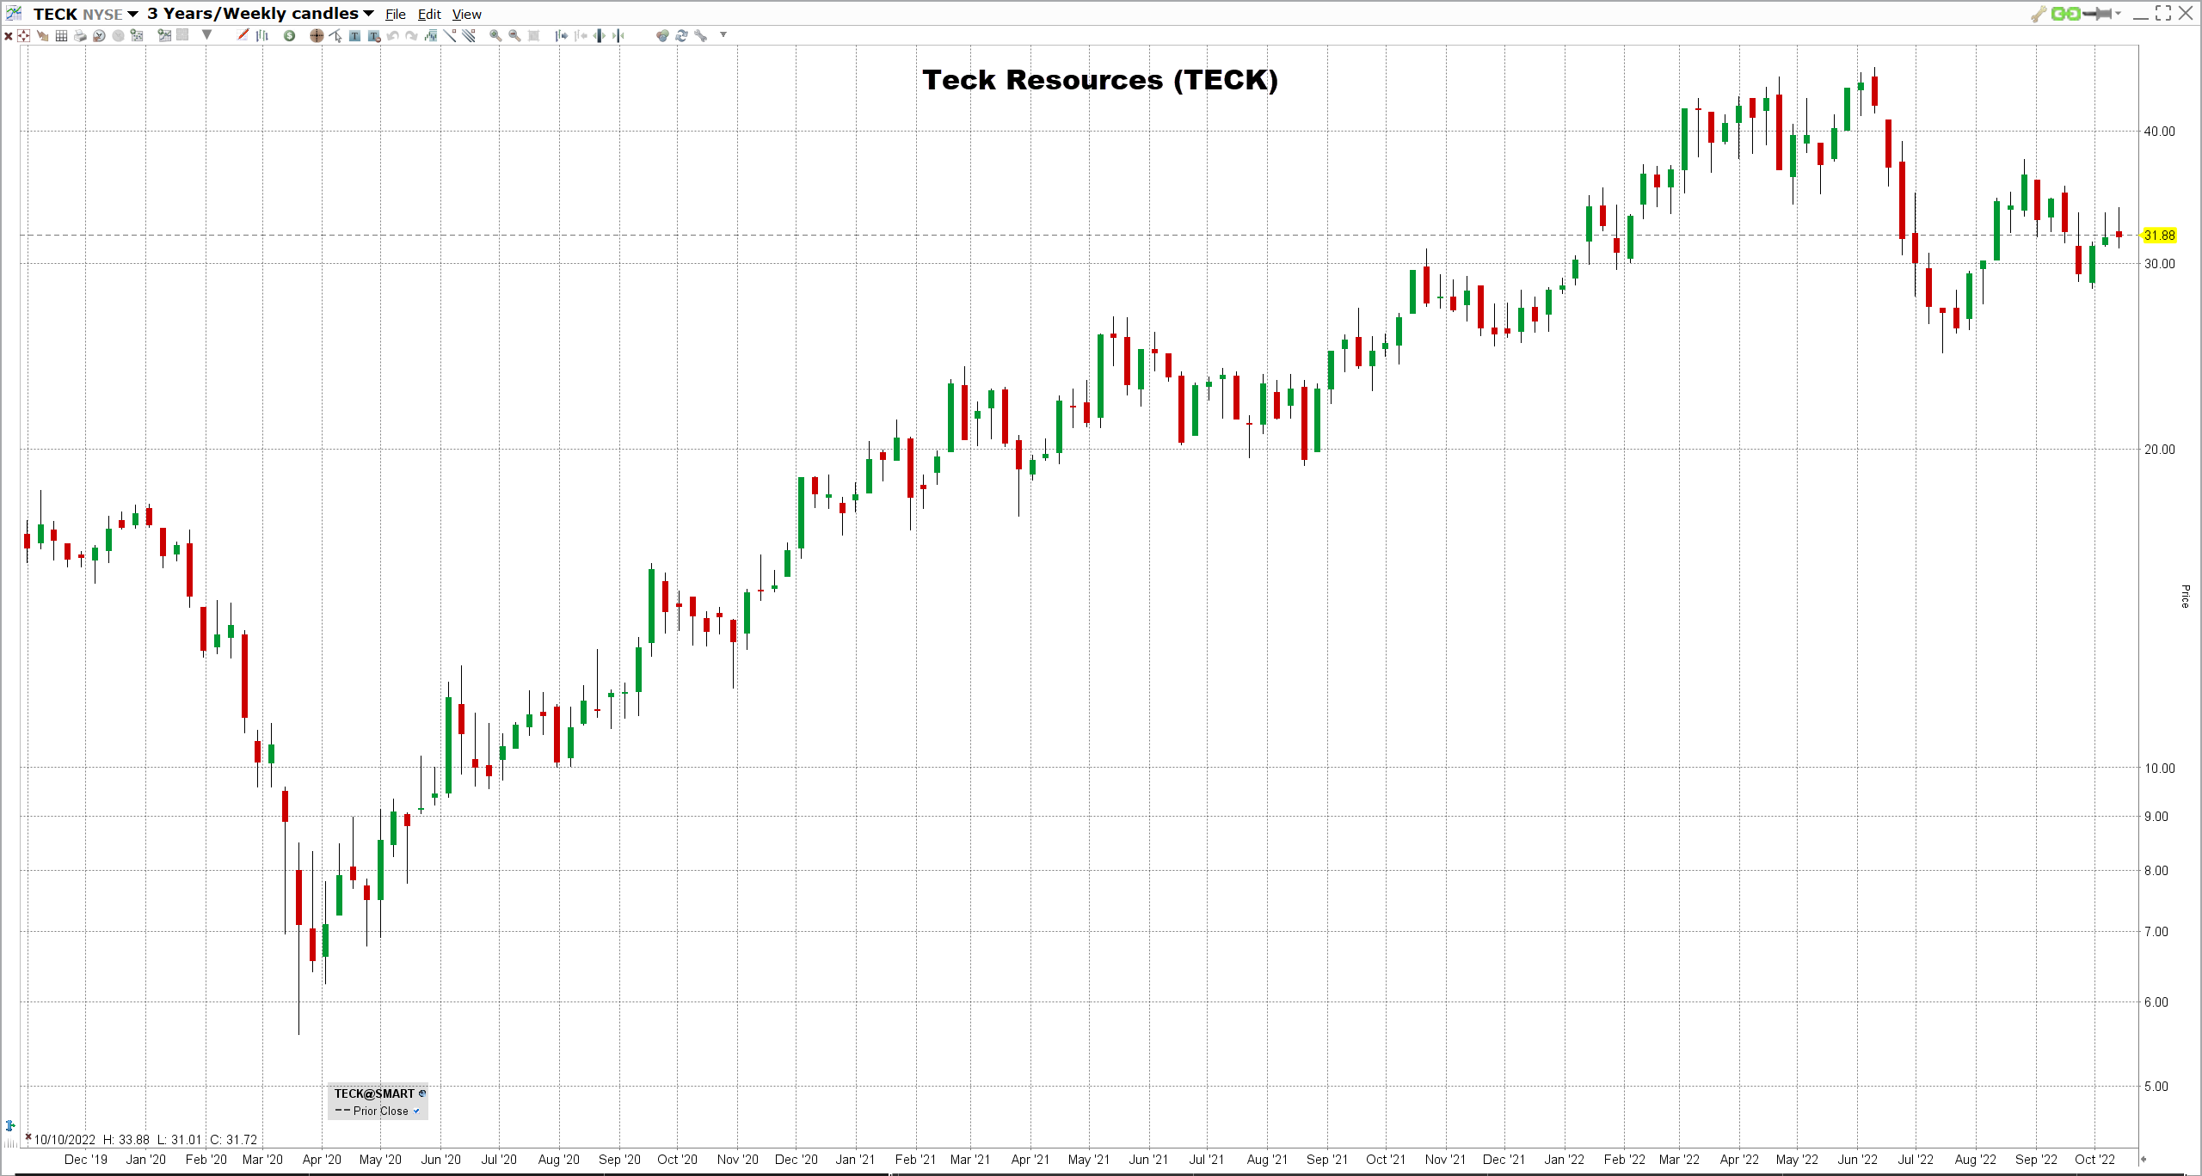Print the chart using printer icon
The image size is (2202, 1176).
[x=80, y=35]
